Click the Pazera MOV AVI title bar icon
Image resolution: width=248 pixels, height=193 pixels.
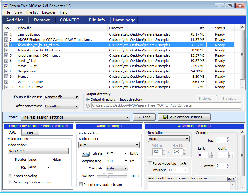coord(6,6)
